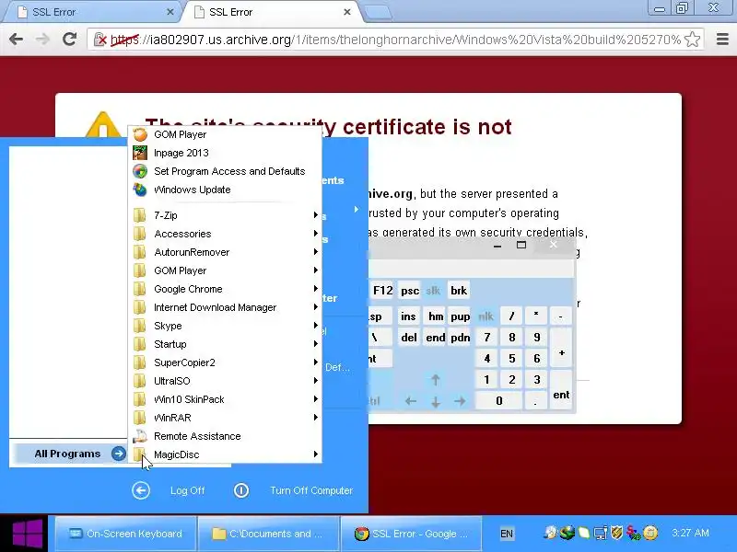Run Windows Update from programs menu

pyautogui.click(x=225, y=190)
